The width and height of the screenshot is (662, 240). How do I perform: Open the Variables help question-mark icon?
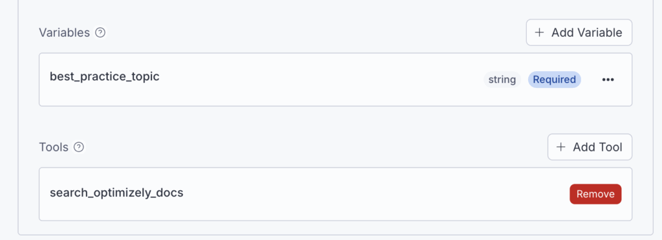100,32
